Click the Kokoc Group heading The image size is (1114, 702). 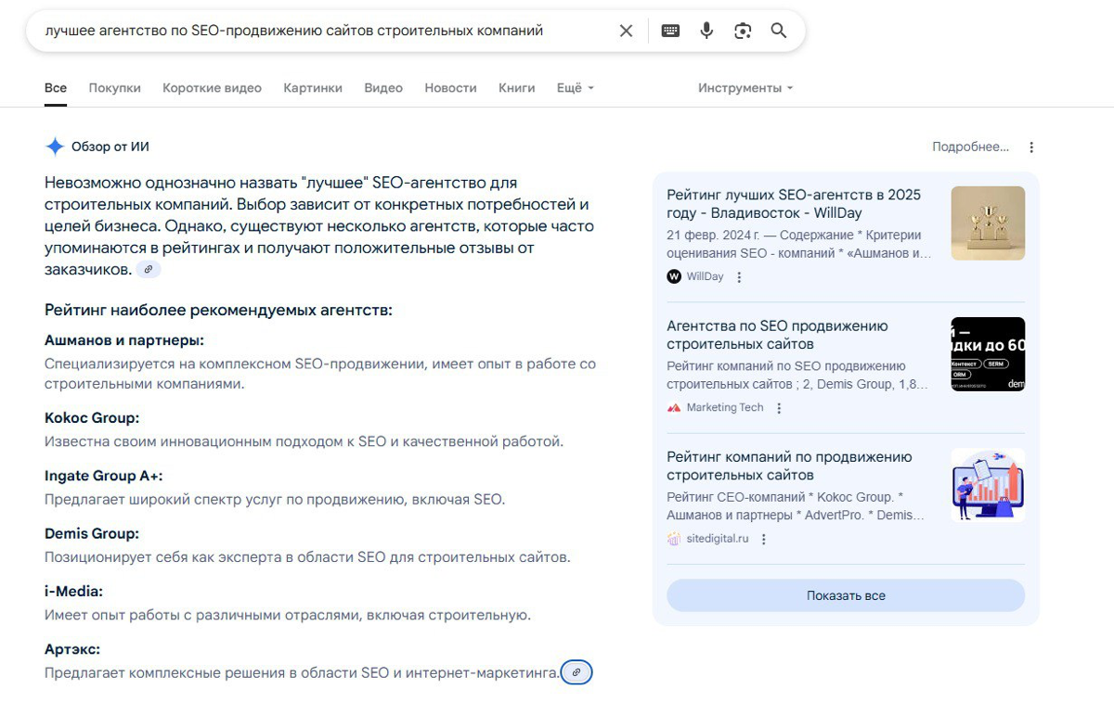[x=92, y=418]
